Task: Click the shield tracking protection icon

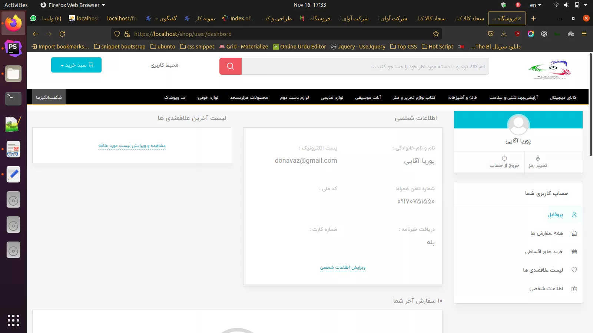Action: (x=117, y=34)
